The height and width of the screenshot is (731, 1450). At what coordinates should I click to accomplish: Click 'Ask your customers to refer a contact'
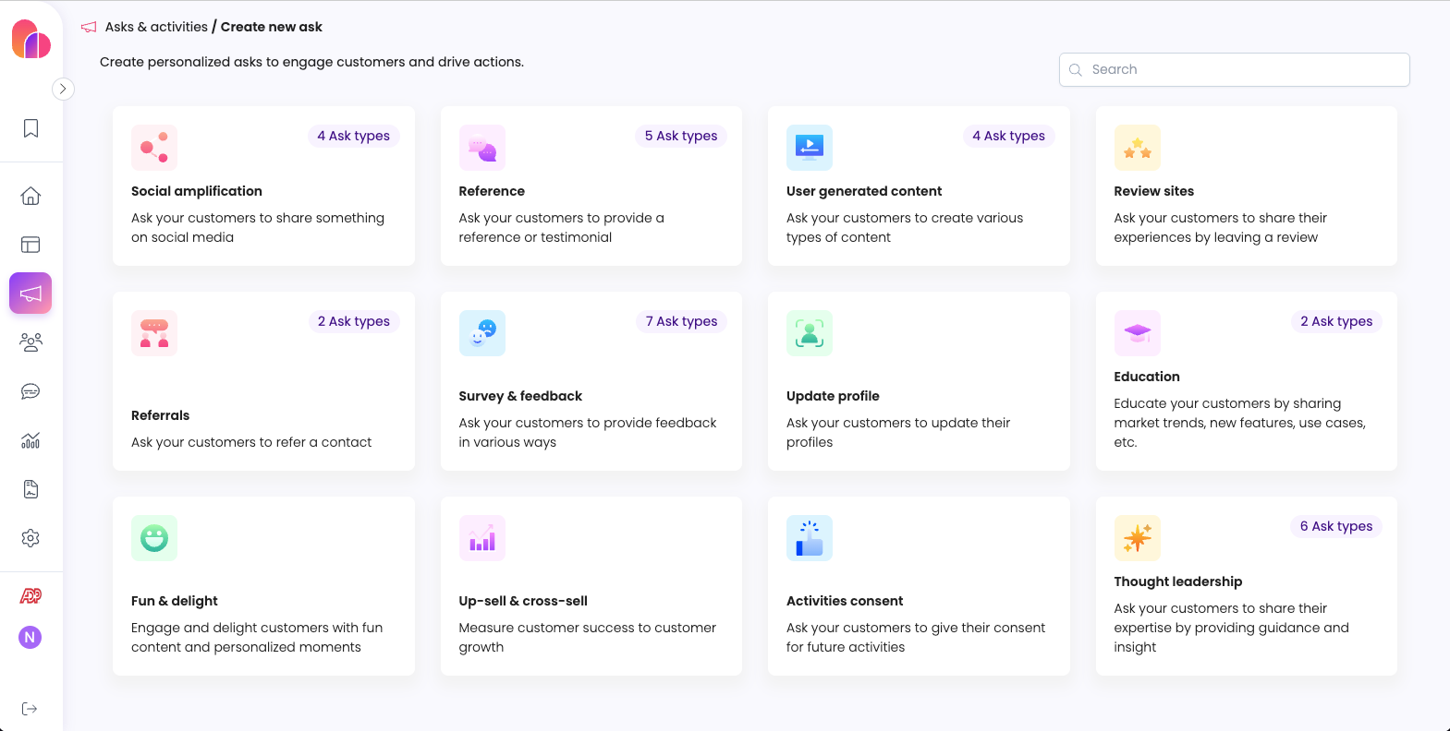251,442
